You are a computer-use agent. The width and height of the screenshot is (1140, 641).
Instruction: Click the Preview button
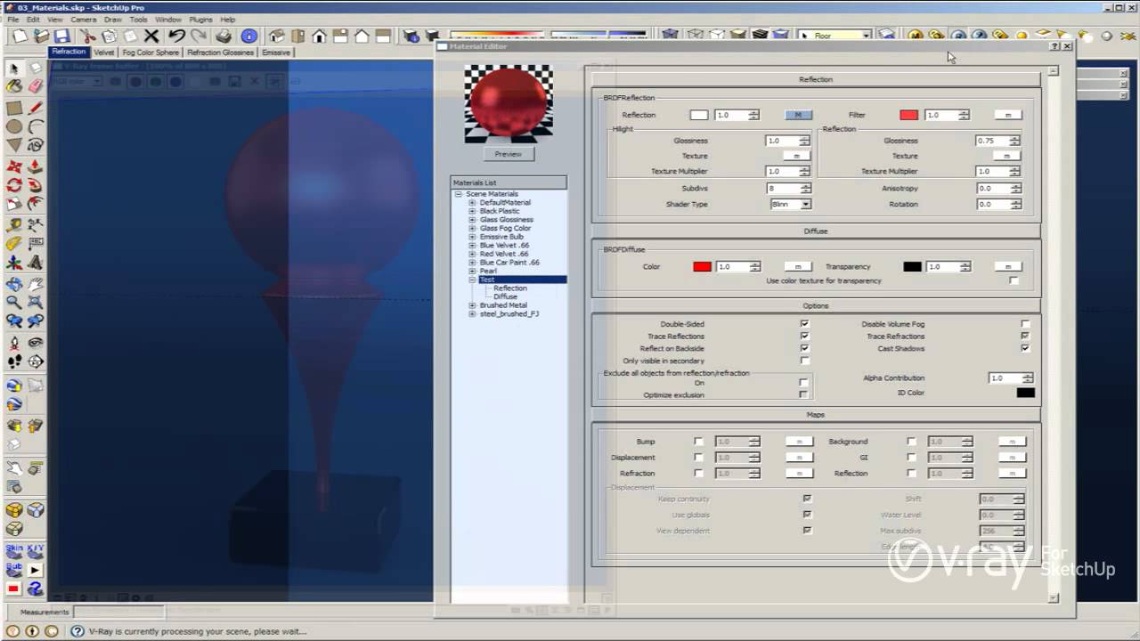[509, 154]
